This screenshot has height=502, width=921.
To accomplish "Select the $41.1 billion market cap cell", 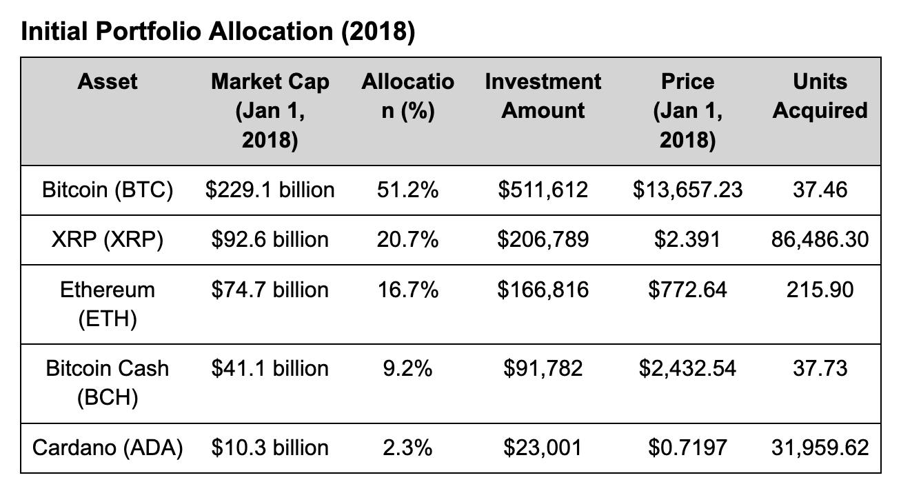I will (x=270, y=369).
